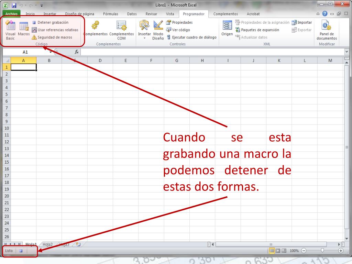Open Seguridad de macros settings
This screenshot has width=352, height=264.
coord(52,37)
